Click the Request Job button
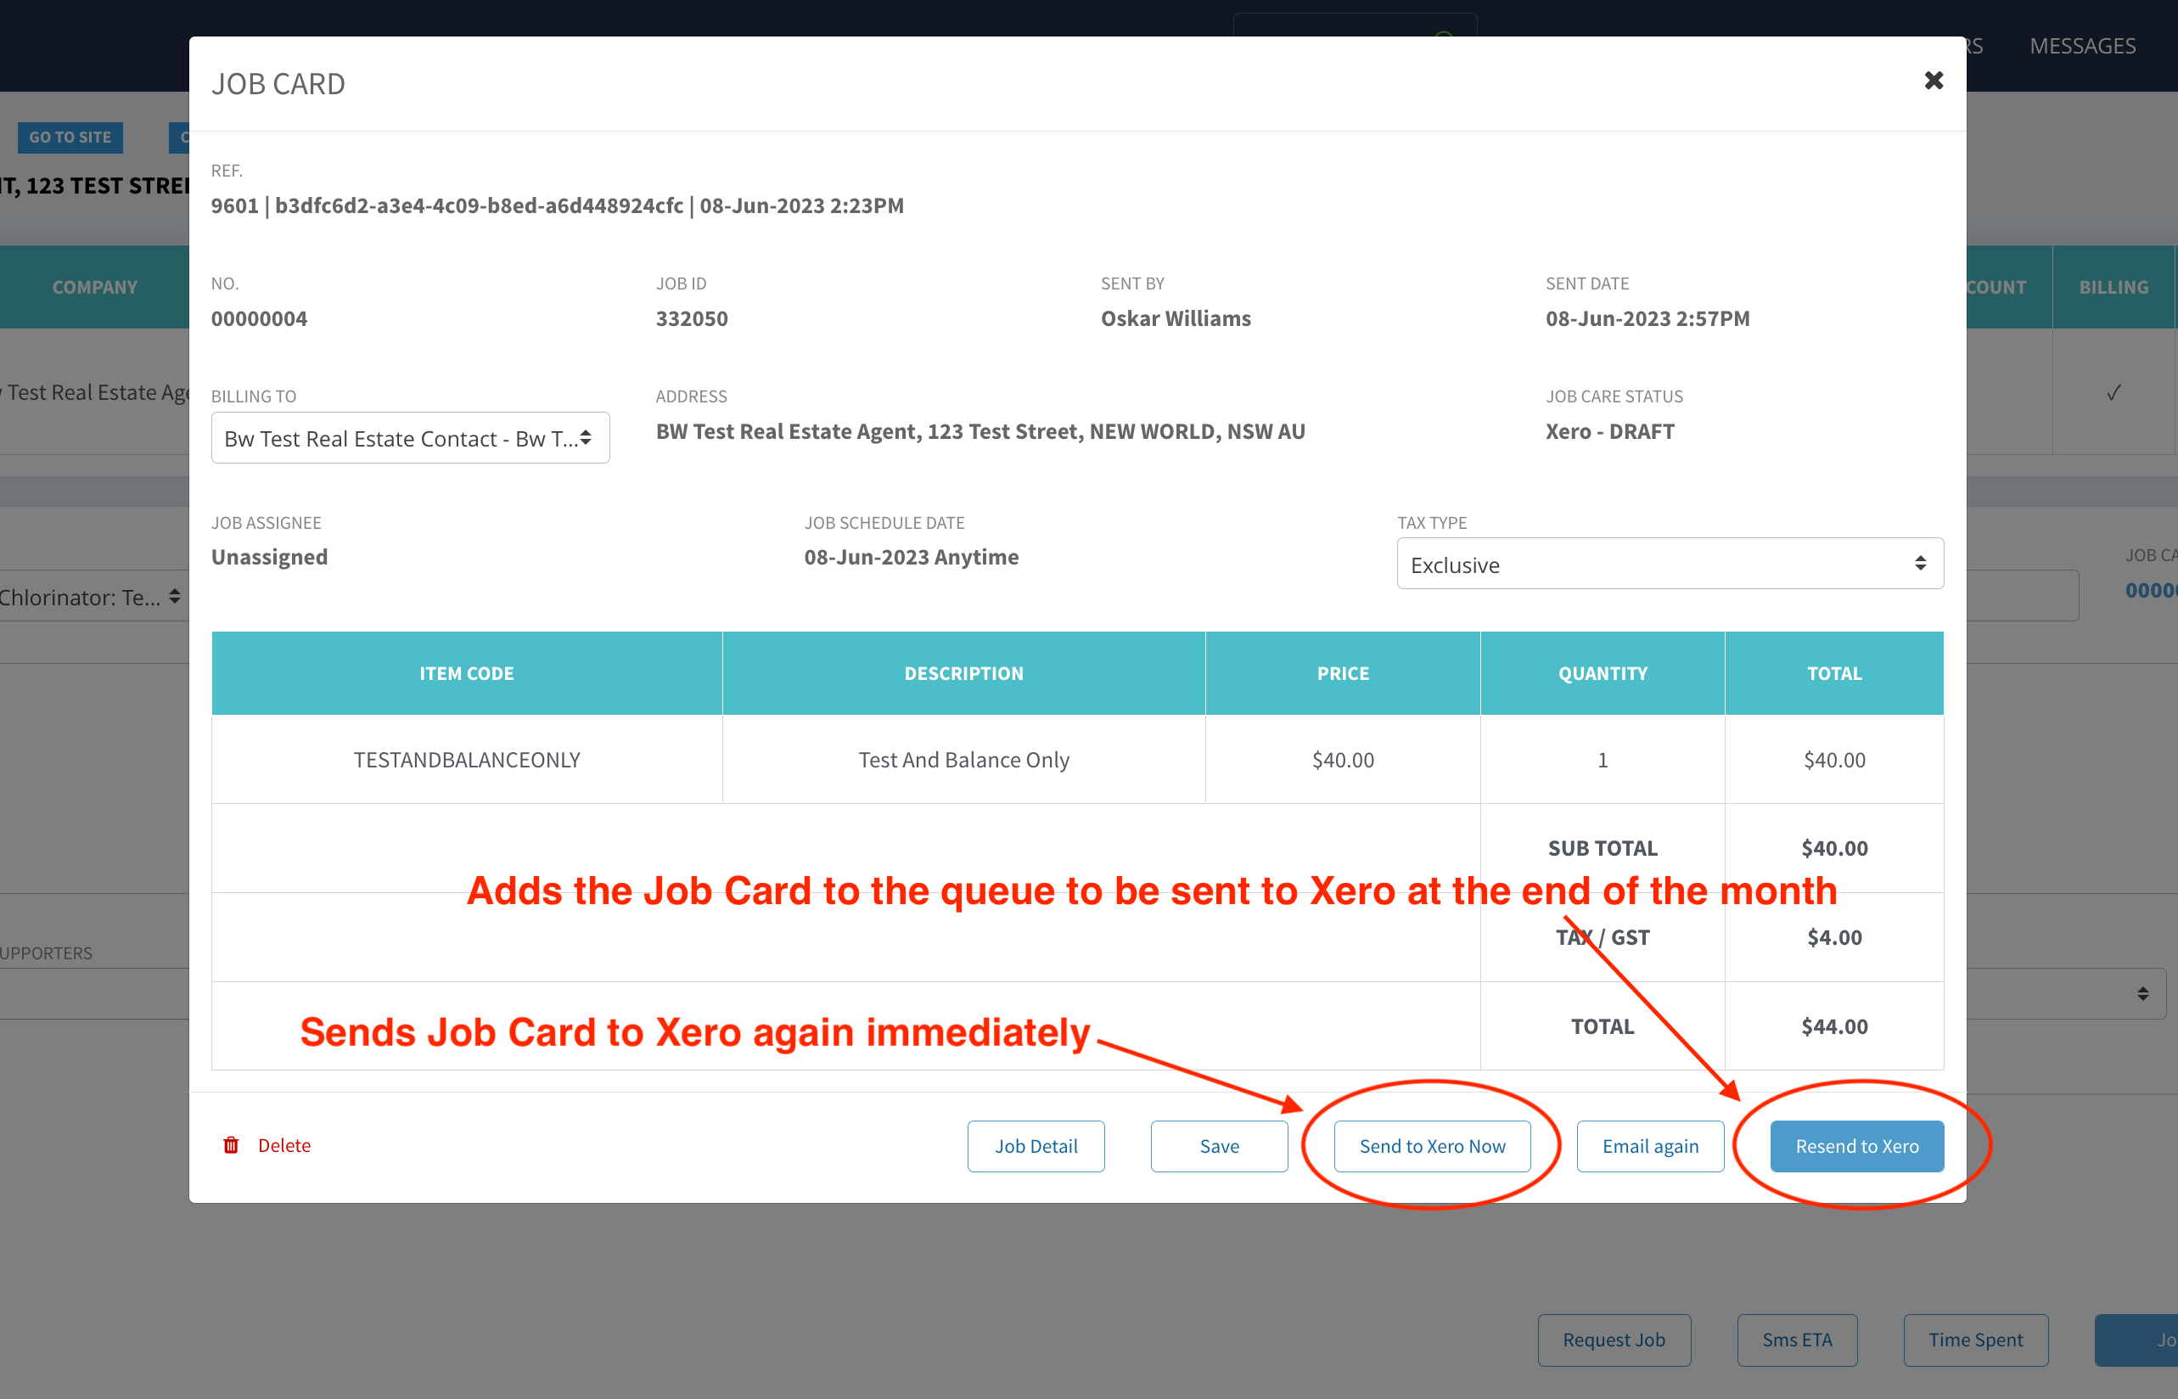2178x1399 pixels. [1613, 1340]
